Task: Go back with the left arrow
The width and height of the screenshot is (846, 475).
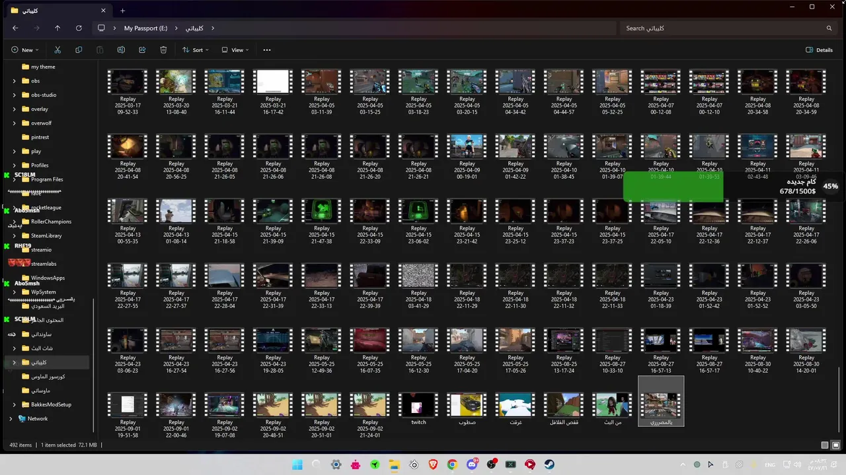Action: 15,28
